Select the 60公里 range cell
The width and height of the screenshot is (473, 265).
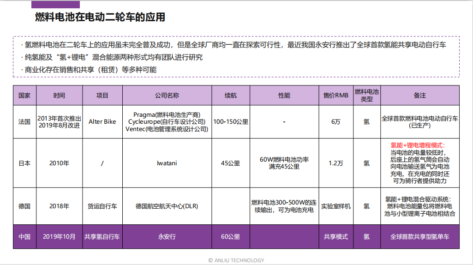tap(230, 237)
